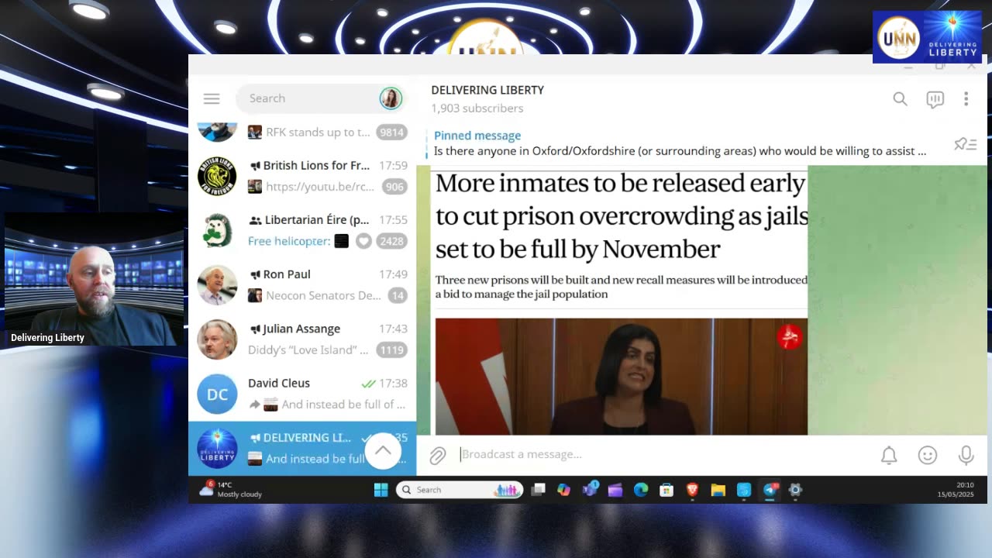Click the 9814 unread badge

coord(391,133)
